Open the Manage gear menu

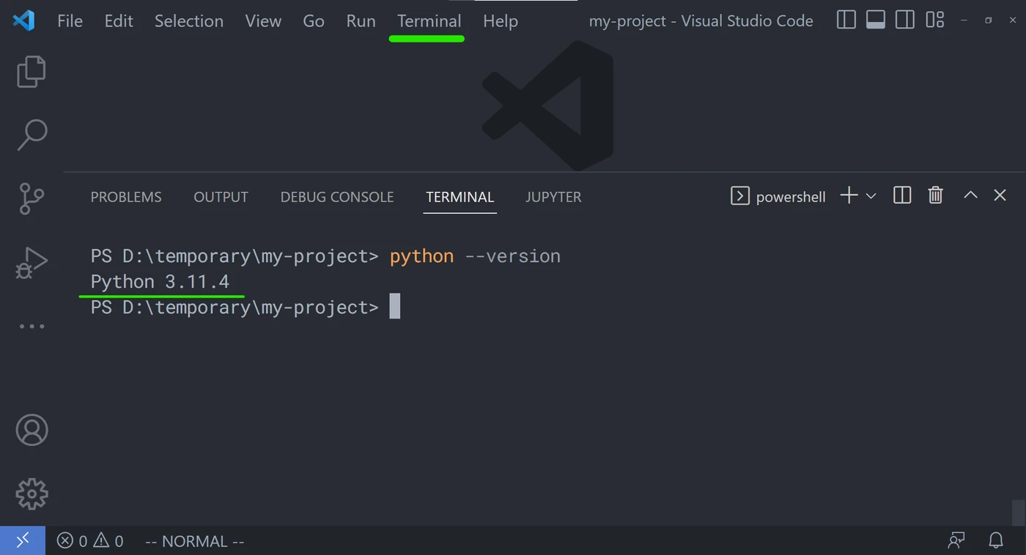[x=32, y=494]
